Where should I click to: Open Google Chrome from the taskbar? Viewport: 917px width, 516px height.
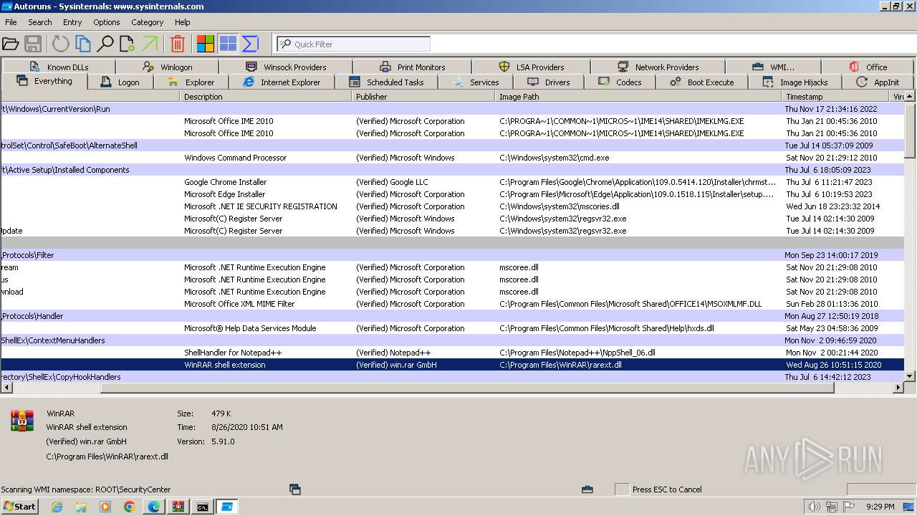point(129,507)
